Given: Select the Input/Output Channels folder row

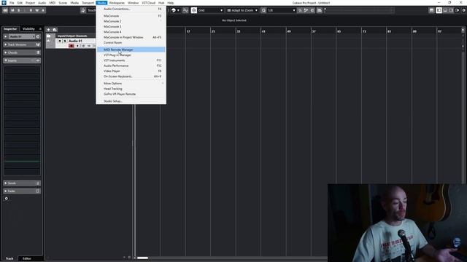Looking at the screenshot, I should coord(72,36).
